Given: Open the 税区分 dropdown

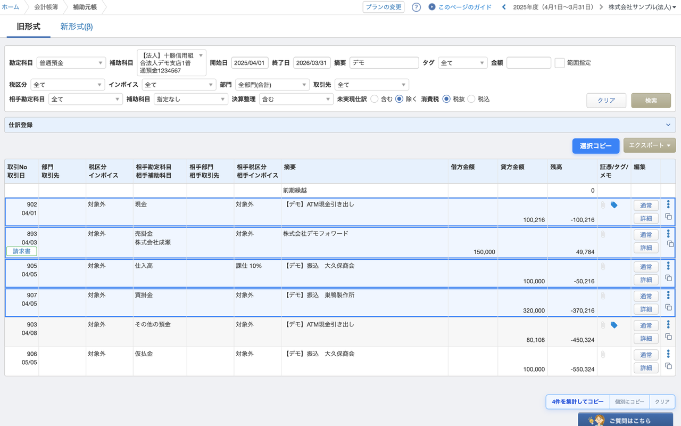Looking at the screenshot, I should coord(68,85).
